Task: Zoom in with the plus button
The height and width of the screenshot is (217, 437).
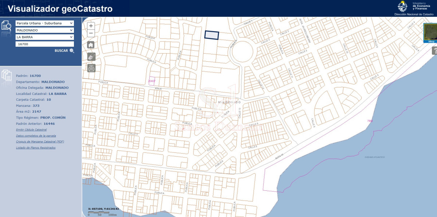Action: (91, 26)
